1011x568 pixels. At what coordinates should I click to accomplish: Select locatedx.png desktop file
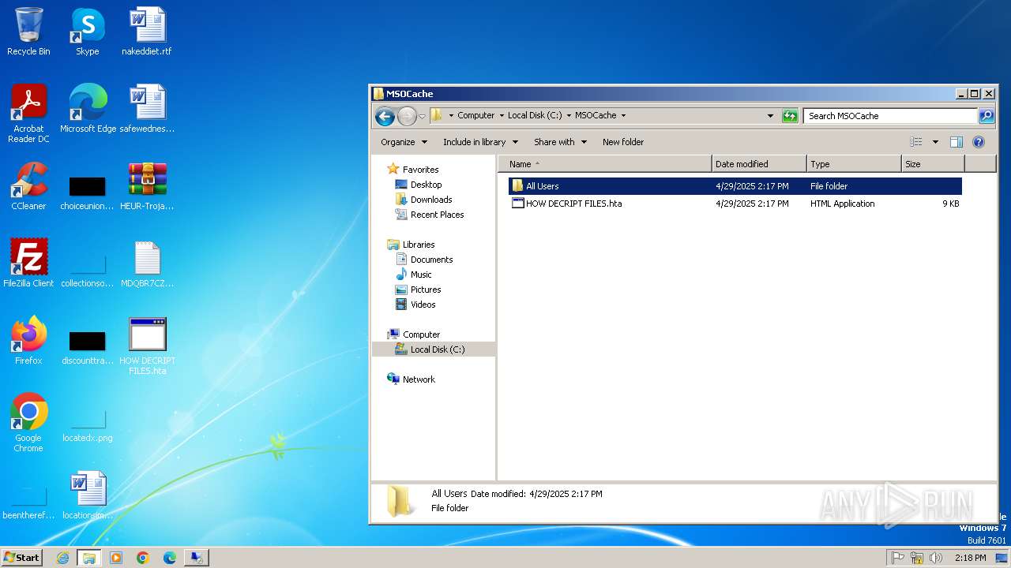click(x=87, y=426)
